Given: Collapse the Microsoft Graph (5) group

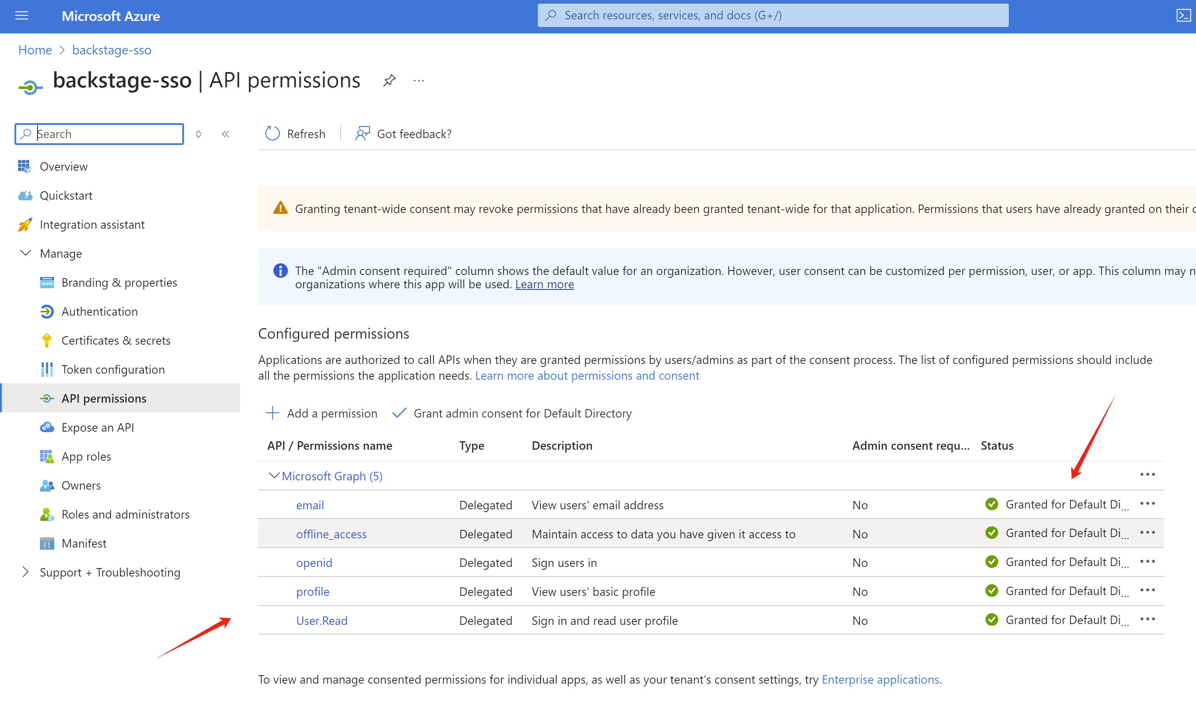Looking at the screenshot, I should pos(274,475).
